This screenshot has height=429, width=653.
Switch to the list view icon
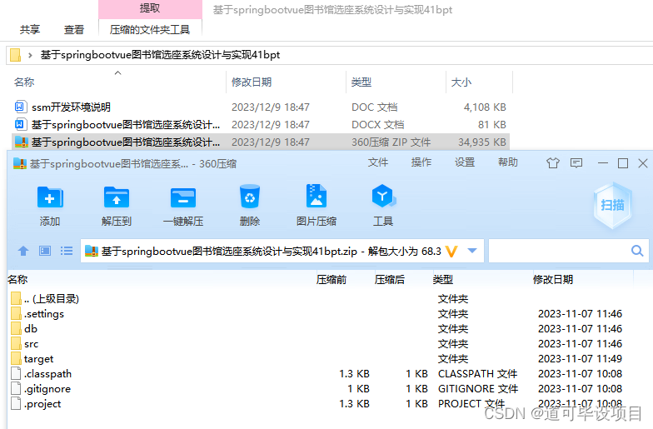[x=67, y=251]
